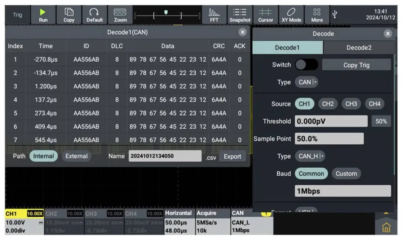Image resolution: width=402 pixels, height=236 pixels.
Task: Open the CH2 channel settings
Action: (x=64, y=222)
